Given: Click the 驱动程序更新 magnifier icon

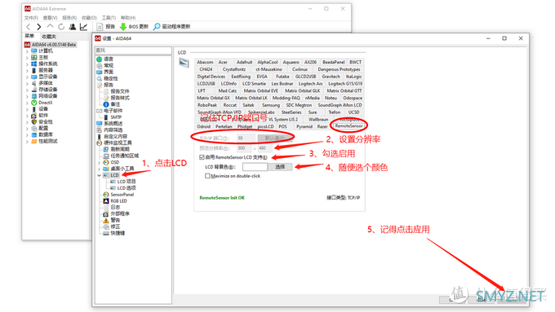Looking at the screenshot, I should pos(157,27).
